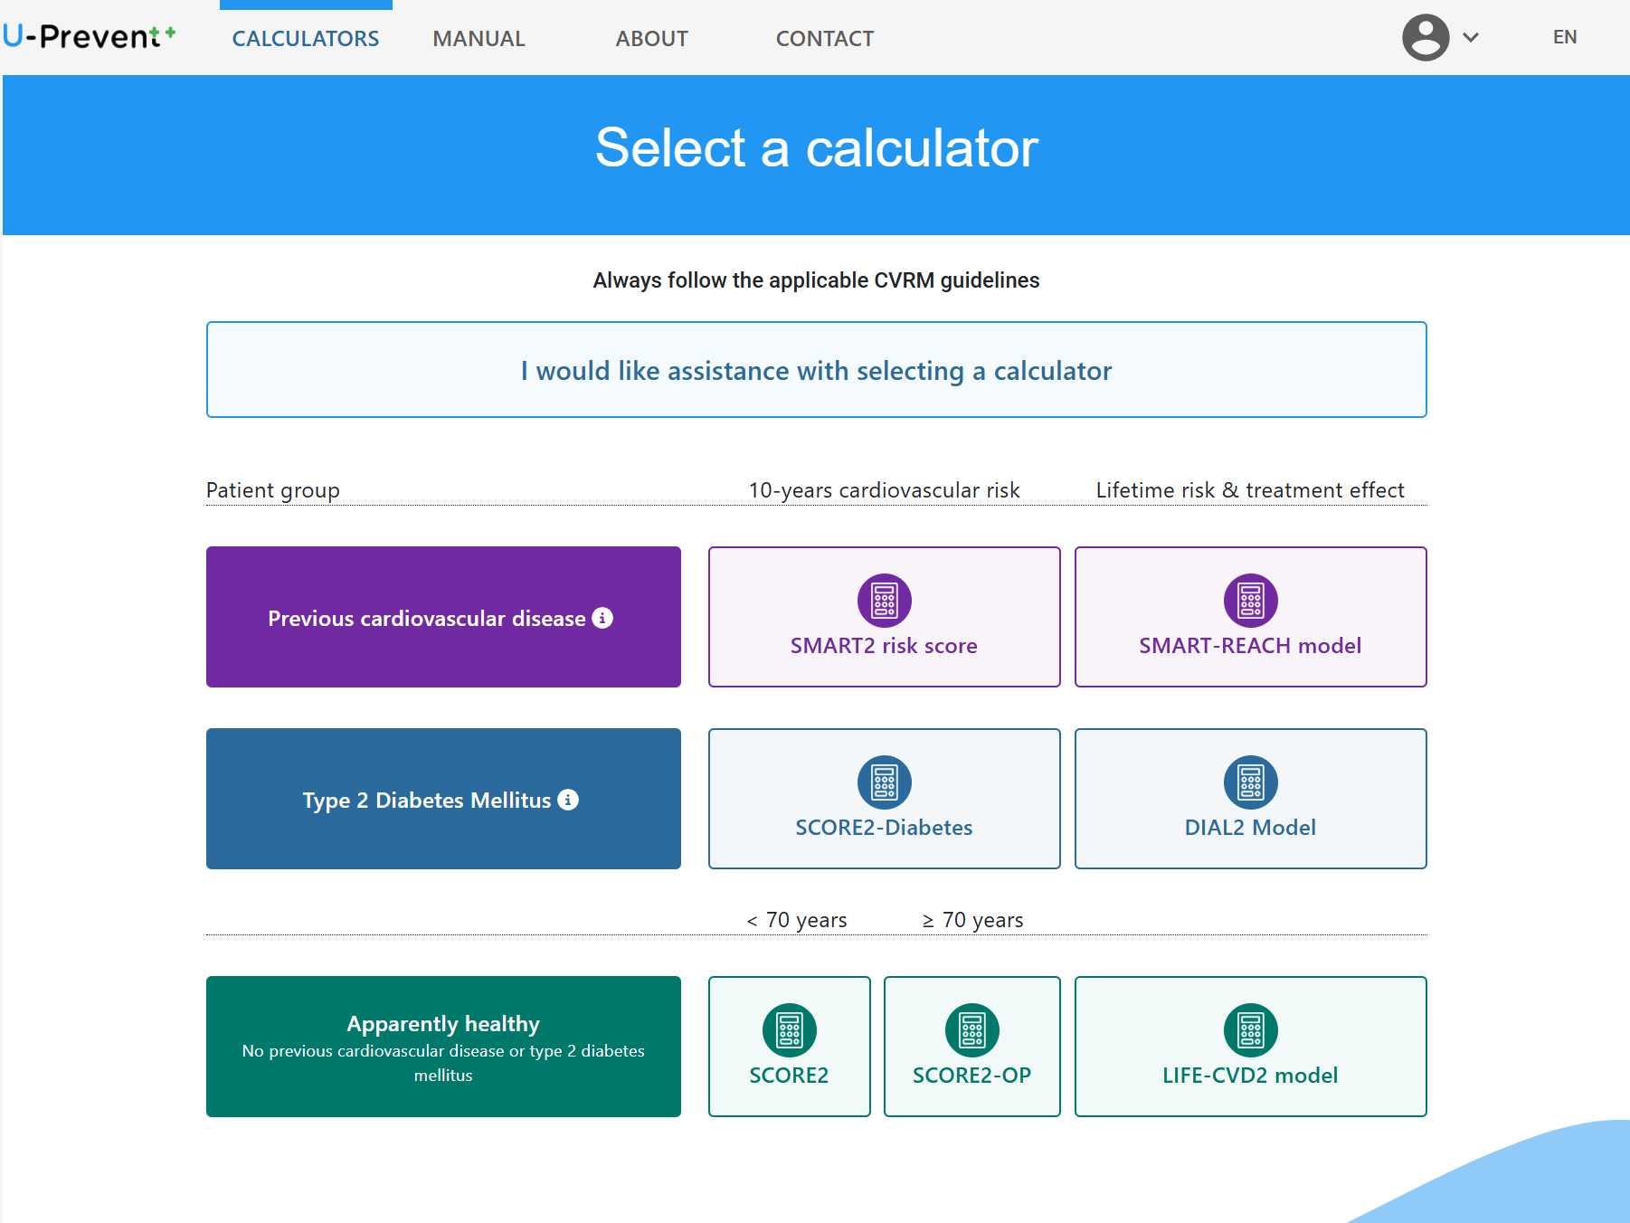Click the U-Prevent logo
The image size is (1630, 1223).
coord(89,36)
